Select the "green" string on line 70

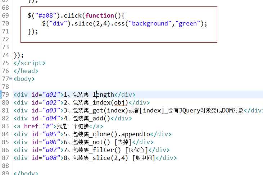click(188, 23)
